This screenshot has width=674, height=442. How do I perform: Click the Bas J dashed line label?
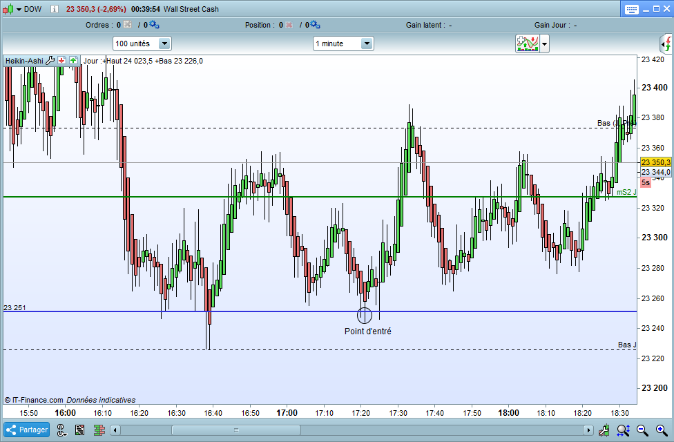(x=627, y=345)
